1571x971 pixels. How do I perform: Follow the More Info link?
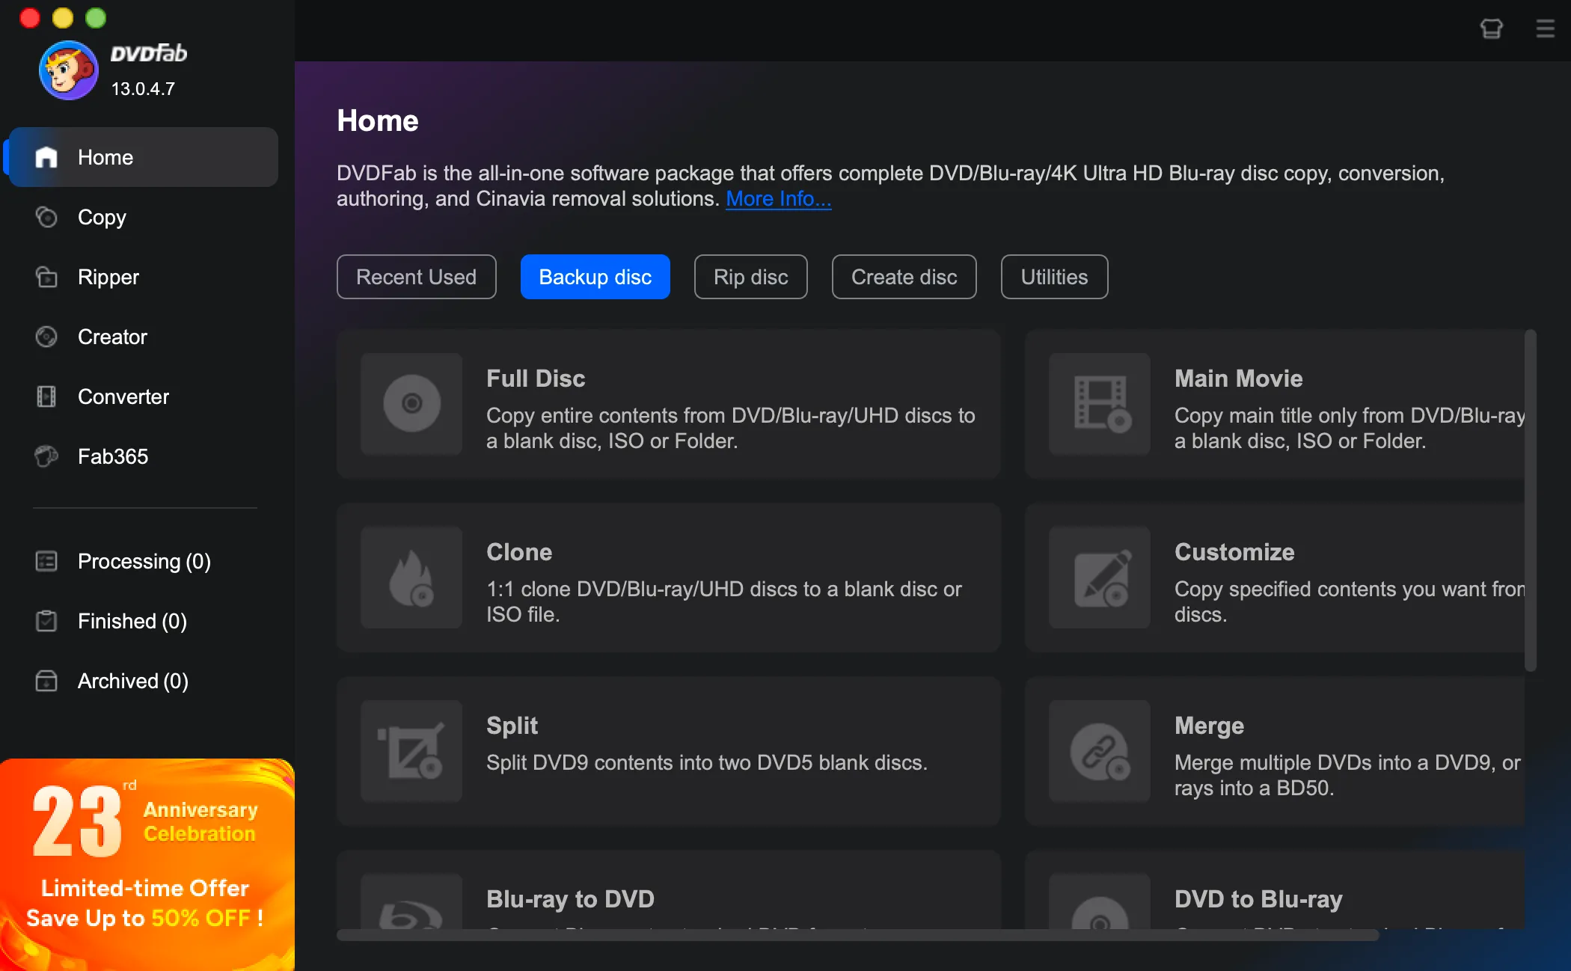point(778,199)
